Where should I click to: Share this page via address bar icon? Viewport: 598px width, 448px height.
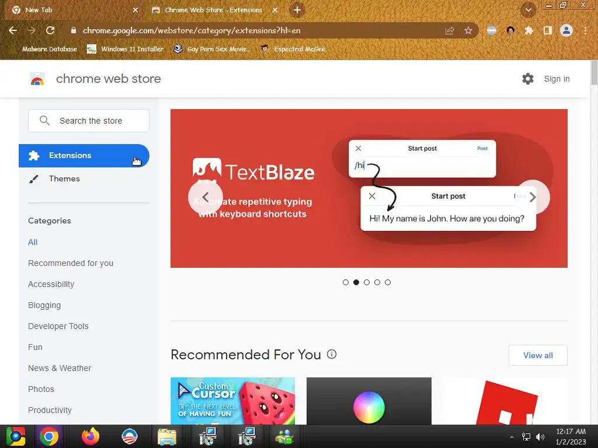pos(450,30)
